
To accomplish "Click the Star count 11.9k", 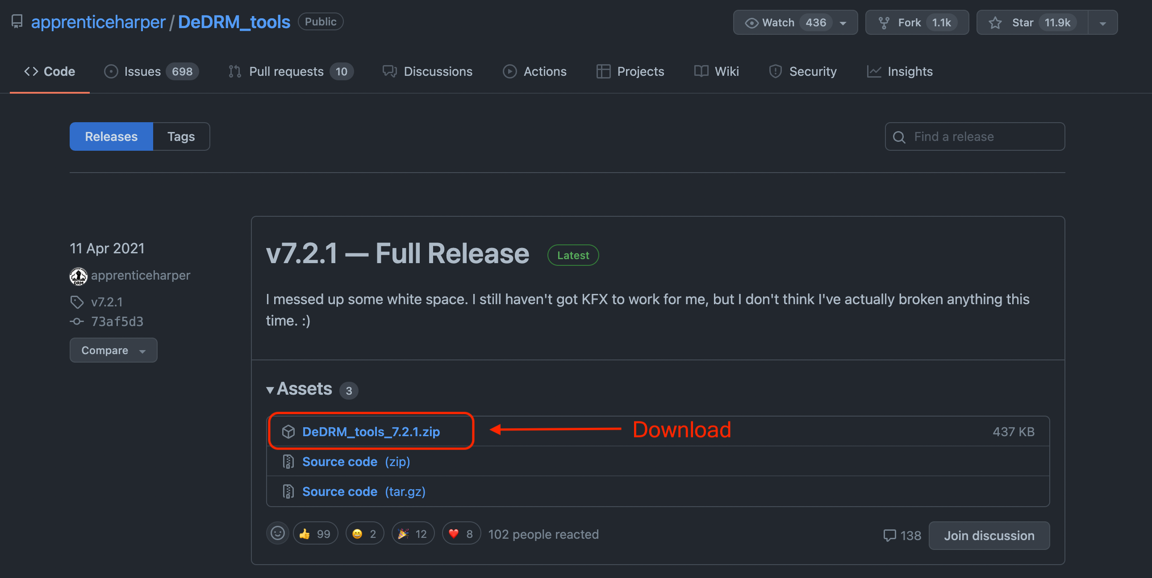I will click(x=1057, y=22).
